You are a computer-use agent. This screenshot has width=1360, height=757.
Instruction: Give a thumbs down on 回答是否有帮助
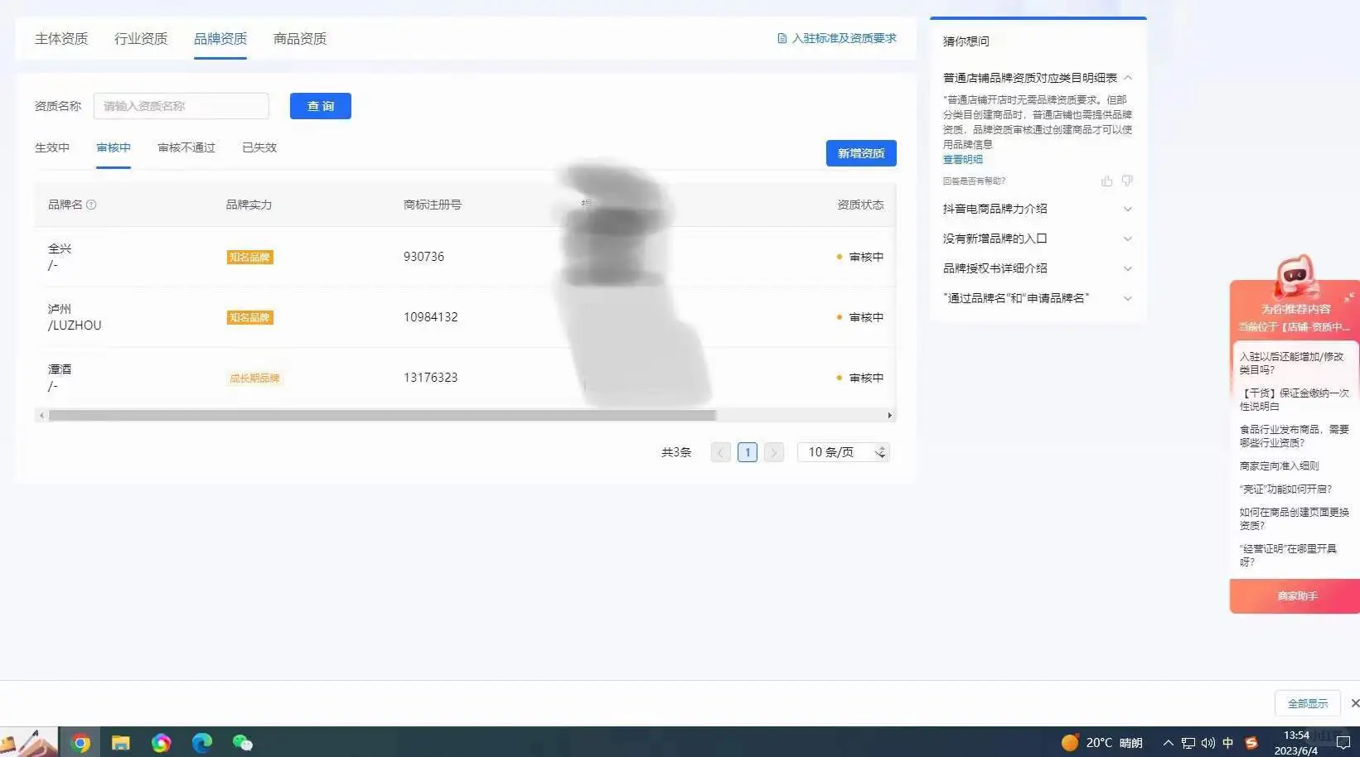pos(1126,181)
